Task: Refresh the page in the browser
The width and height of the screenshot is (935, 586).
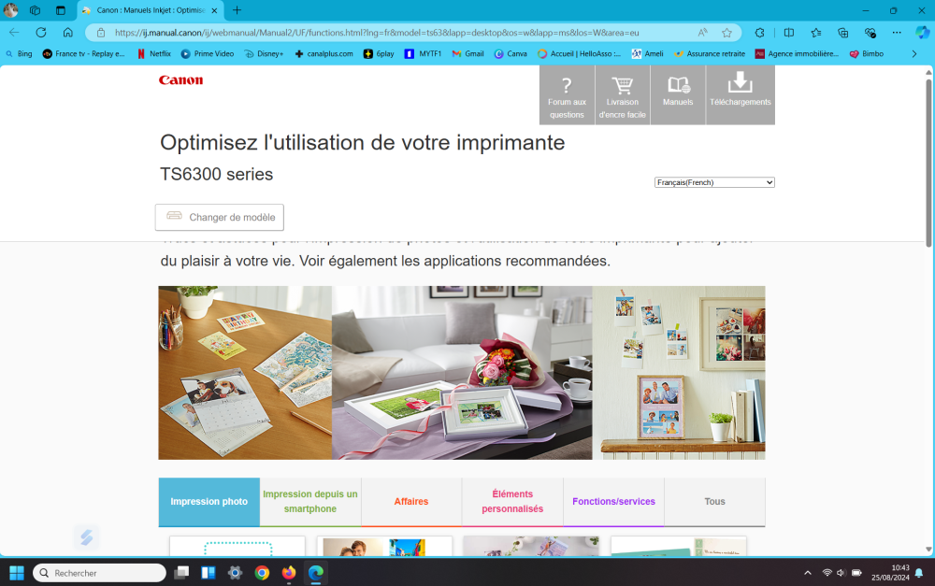Action: [x=41, y=32]
